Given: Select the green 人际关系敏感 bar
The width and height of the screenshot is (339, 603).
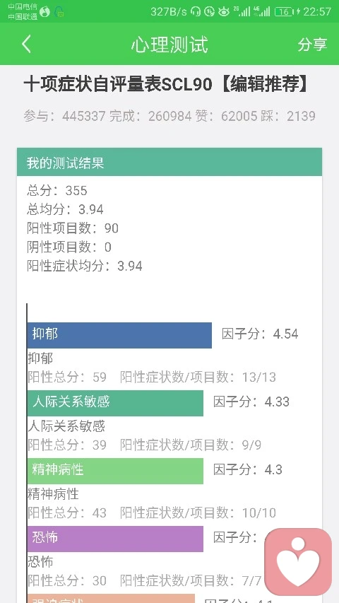Looking at the screenshot, I should point(115,403).
